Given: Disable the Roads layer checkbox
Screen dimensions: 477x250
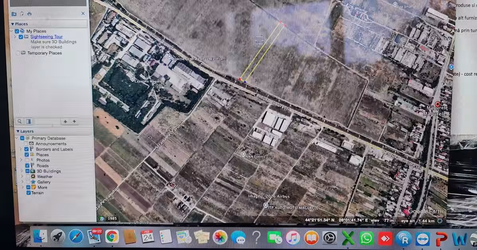Looking at the screenshot, I should pos(27,165).
